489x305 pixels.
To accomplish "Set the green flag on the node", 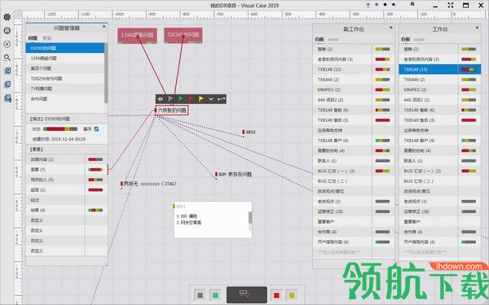I will (181, 99).
